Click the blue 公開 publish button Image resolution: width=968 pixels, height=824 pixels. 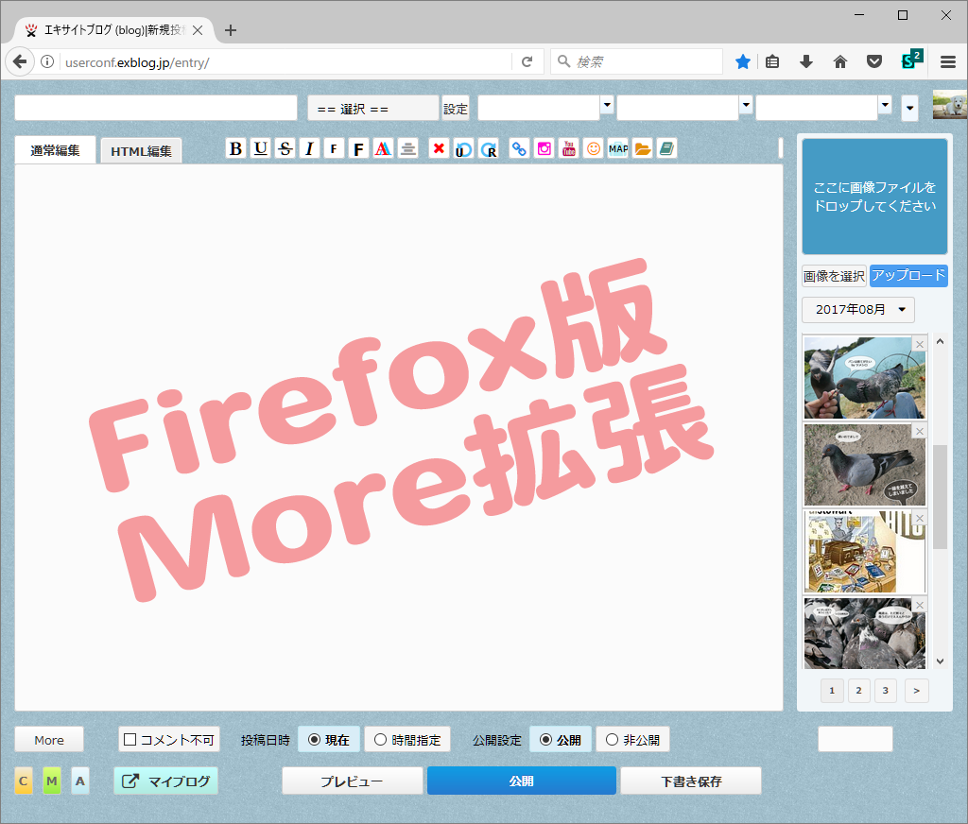pos(522,781)
